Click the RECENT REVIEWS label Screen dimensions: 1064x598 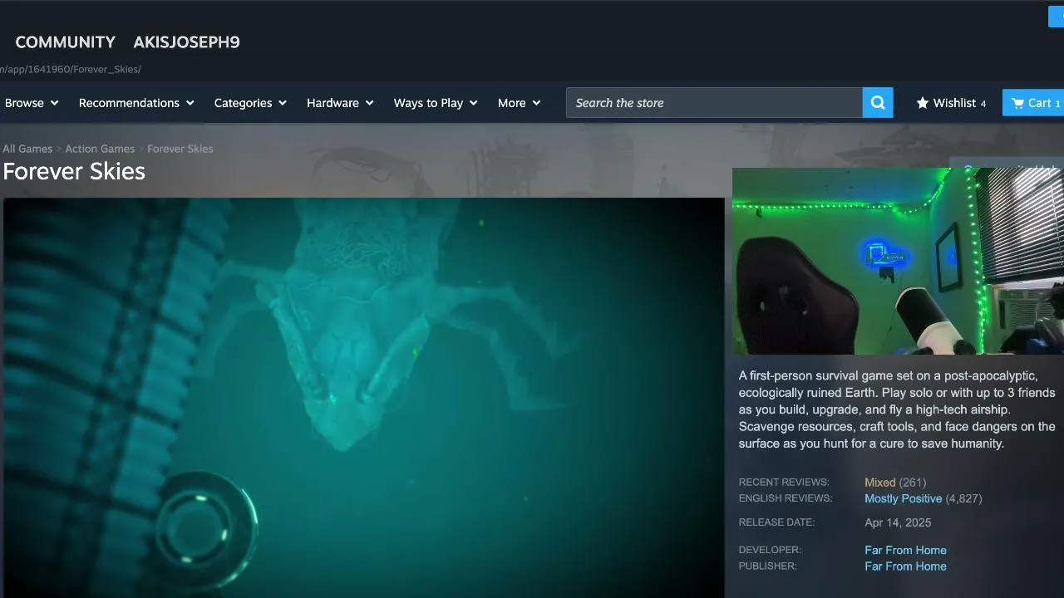pos(784,483)
